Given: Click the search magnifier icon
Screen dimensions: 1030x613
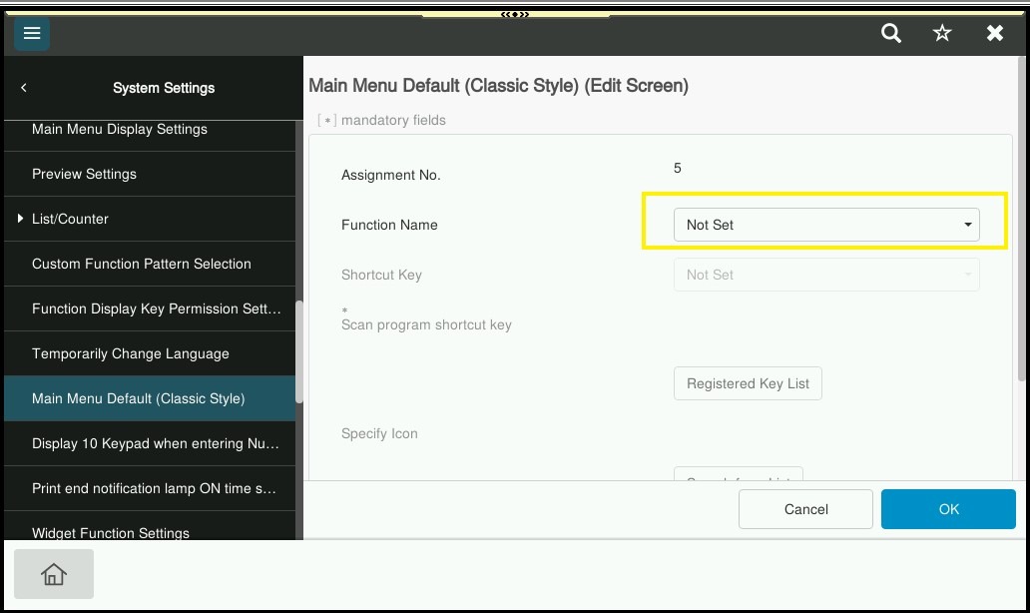Looking at the screenshot, I should click(891, 34).
